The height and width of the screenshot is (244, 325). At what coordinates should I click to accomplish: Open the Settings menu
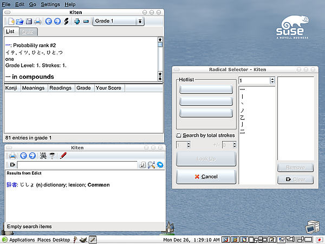pyautogui.click(x=50, y=4)
